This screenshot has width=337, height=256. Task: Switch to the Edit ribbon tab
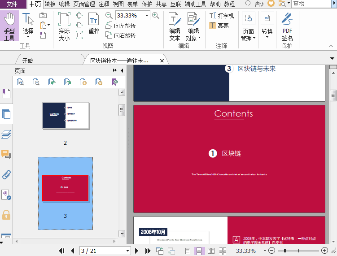pyautogui.click(x=64, y=4)
